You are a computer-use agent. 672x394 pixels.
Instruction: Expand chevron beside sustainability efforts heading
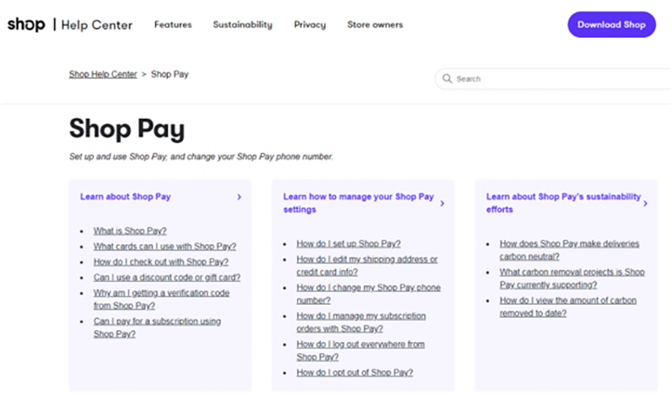pyautogui.click(x=645, y=203)
